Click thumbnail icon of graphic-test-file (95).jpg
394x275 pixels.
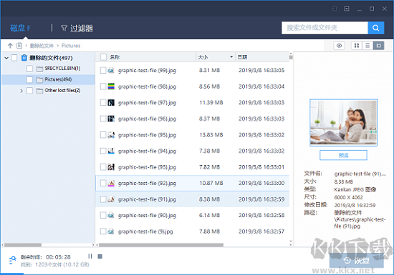coord(111,135)
